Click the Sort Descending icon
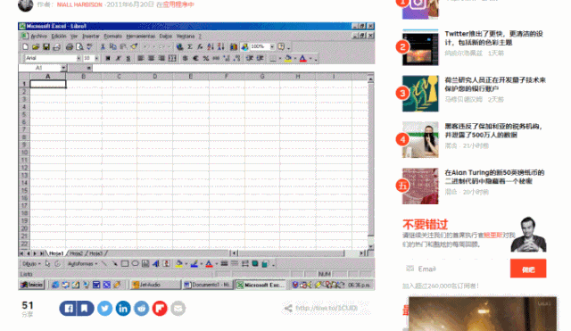The image size is (571, 331). [220, 46]
